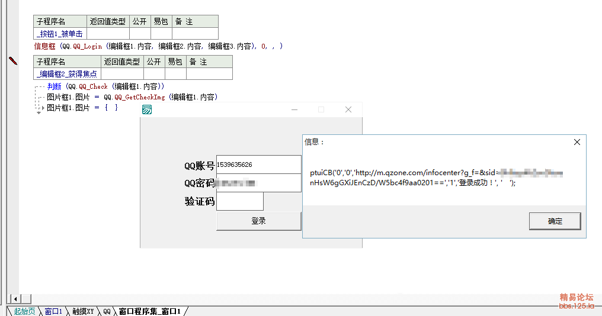Click the red pencil marker in the left margin
Screen dimensions: 602x316
(x=12, y=60)
